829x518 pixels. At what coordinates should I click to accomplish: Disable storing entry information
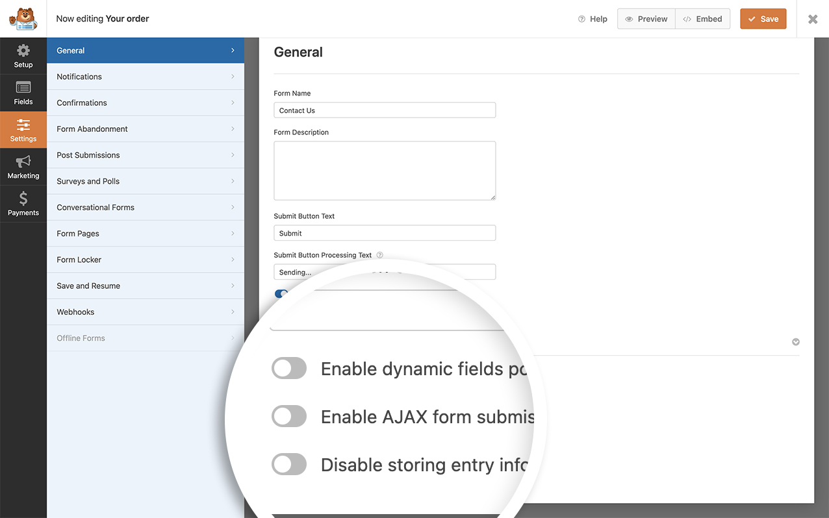tap(289, 464)
